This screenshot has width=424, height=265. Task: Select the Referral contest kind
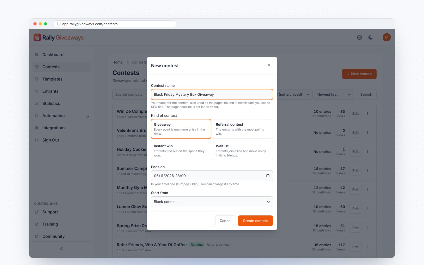click(x=243, y=129)
